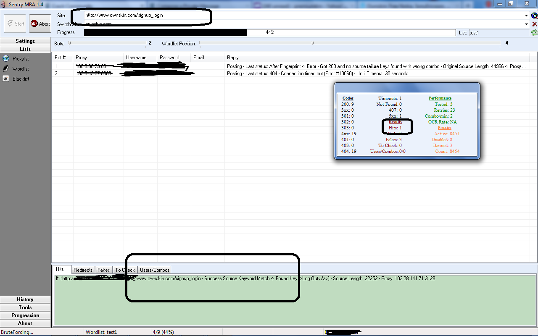Click 'Count: 8454' under Proxies

coord(447,151)
